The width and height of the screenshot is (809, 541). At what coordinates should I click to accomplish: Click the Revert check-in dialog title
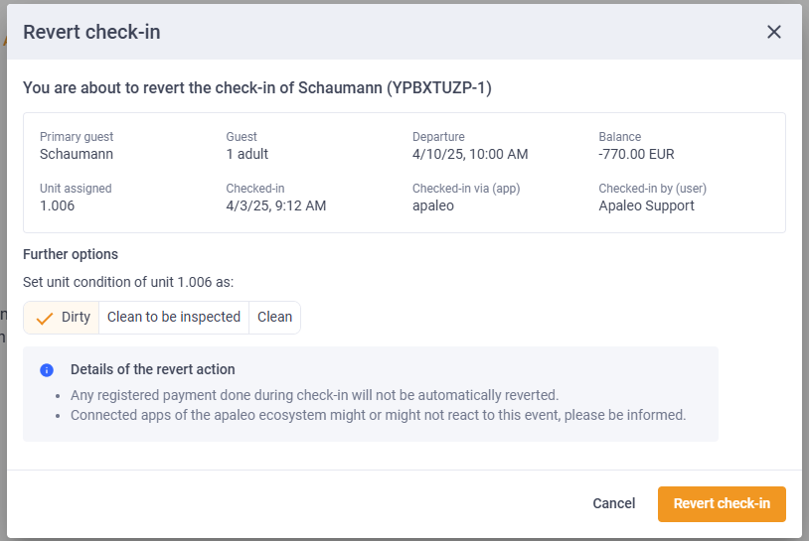pos(91,32)
